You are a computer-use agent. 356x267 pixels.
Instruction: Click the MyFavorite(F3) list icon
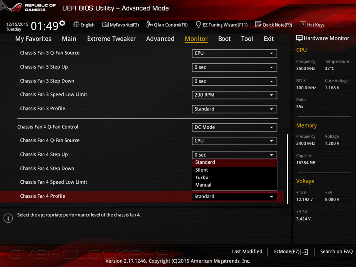[105, 25]
